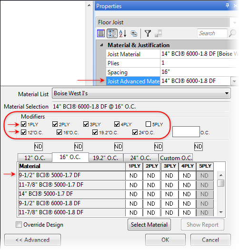Toggle the 24"O.C. checkbox
239x250 pixels.
(135, 132)
